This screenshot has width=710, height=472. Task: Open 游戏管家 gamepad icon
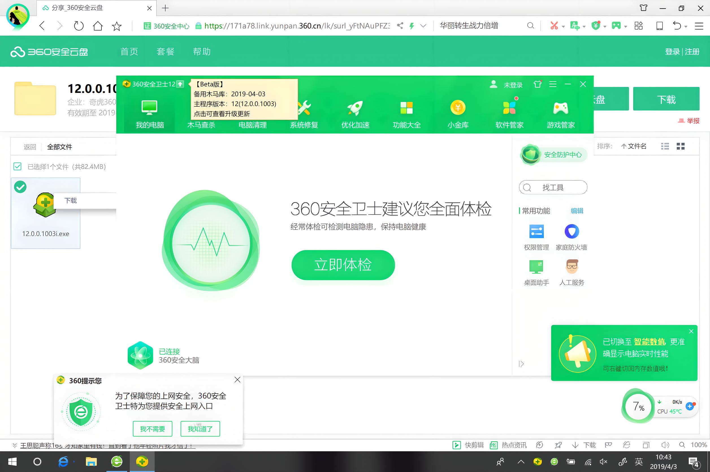tap(561, 108)
